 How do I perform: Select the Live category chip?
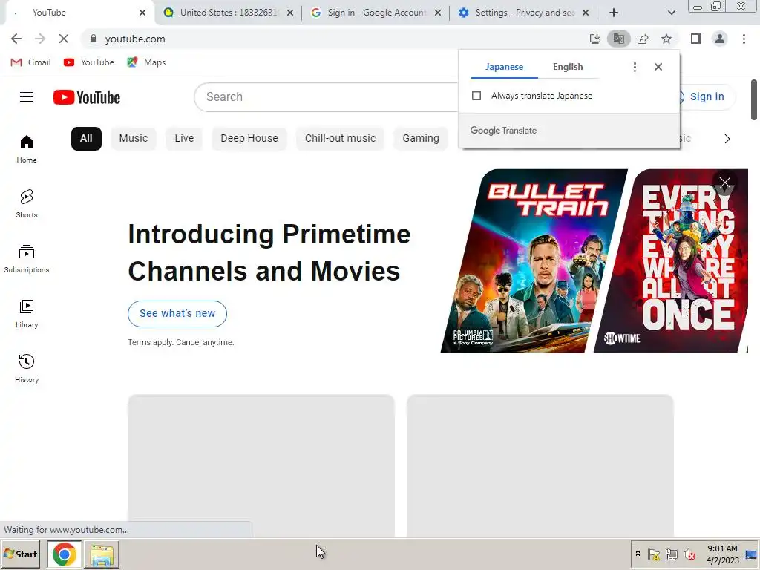coord(184,139)
